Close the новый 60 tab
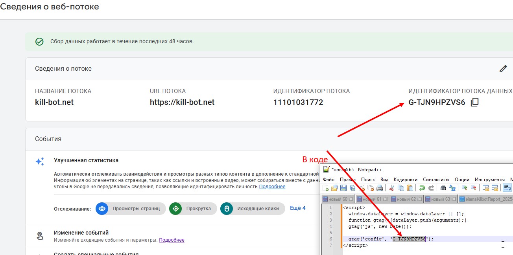This screenshot has width=513, height=255. click(x=351, y=199)
